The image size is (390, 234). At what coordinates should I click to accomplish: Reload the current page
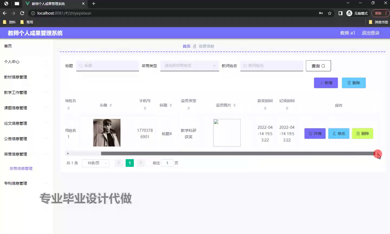pyautogui.click(x=22, y=13)
